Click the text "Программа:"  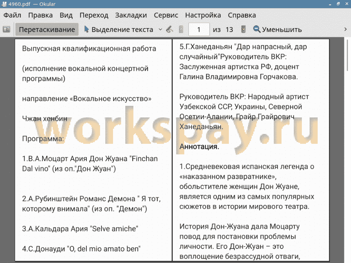(43, 139)
